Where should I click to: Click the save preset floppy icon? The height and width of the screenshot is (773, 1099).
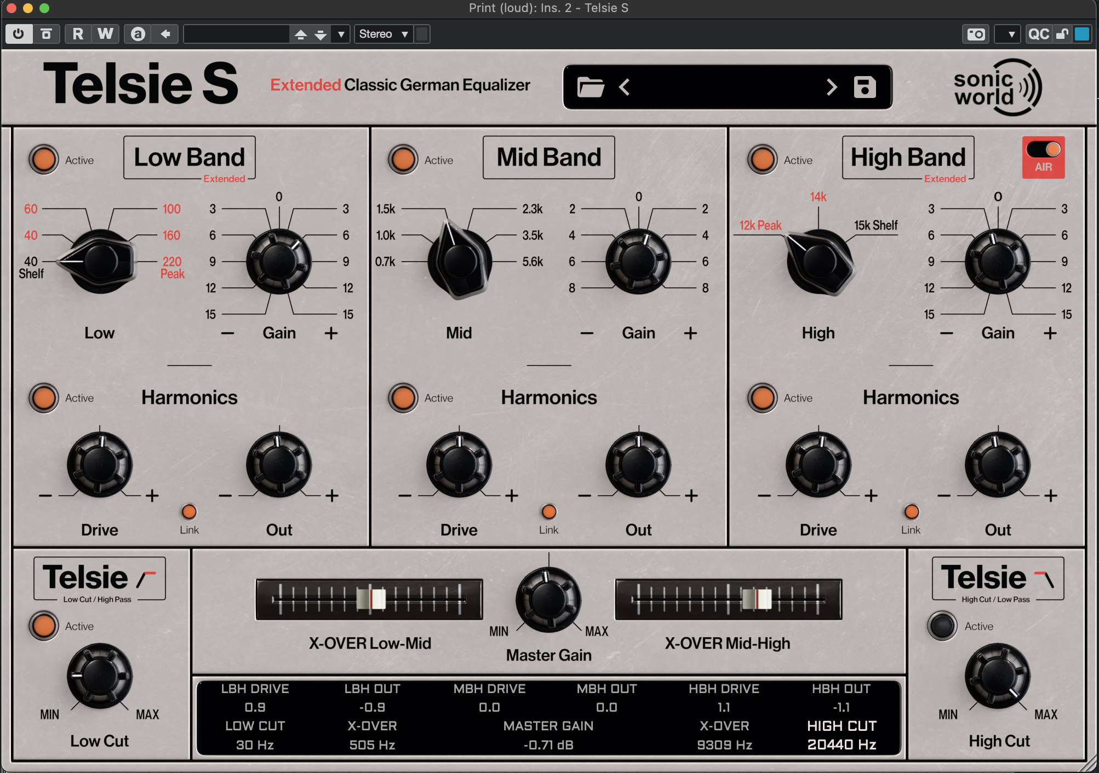point(865,87)
